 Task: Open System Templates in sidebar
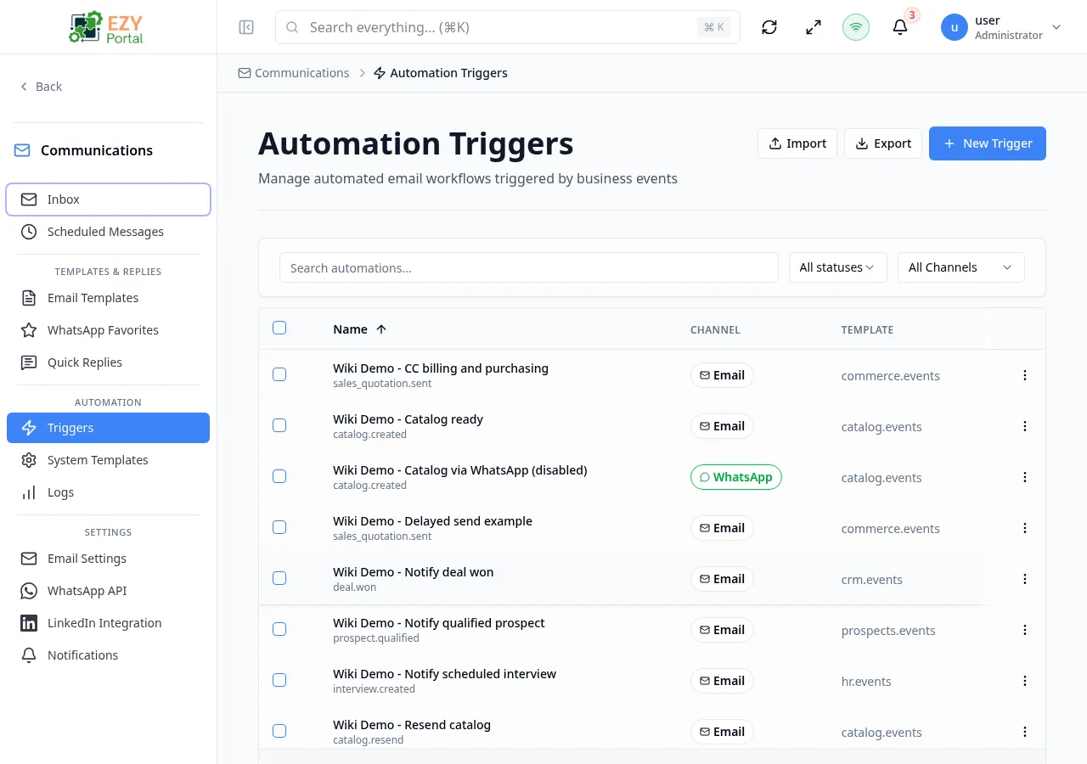point(108,460)
